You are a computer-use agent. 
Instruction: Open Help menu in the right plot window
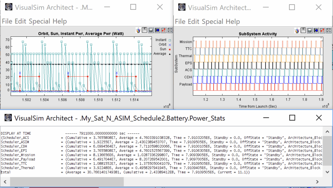coord(233,21)
